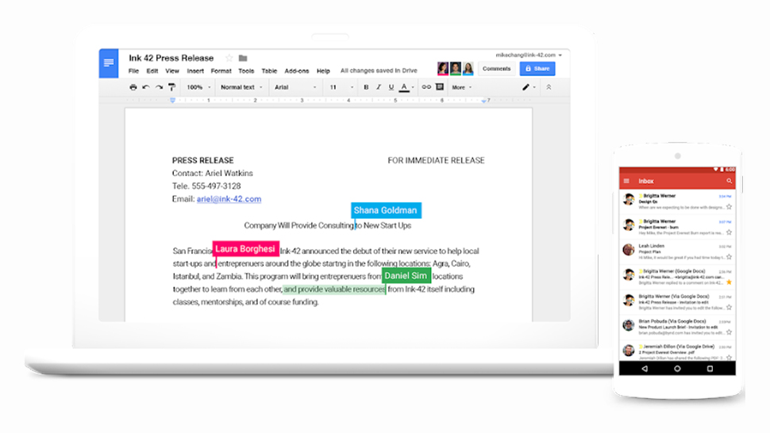Undo the last edit with the undo arrow

[146, 87]
